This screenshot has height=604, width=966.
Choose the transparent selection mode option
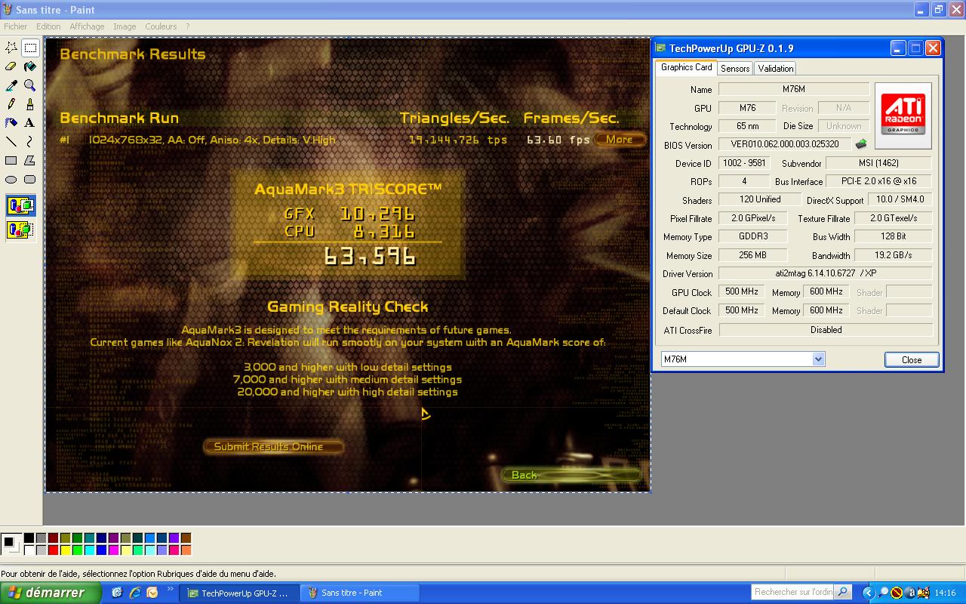pyautogui.click(x=20, y=230)
